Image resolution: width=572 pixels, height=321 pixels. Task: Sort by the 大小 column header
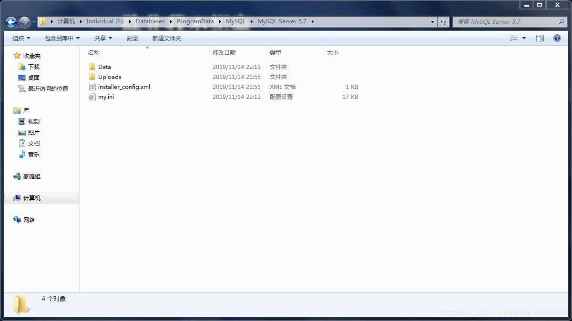coord(343,52)
